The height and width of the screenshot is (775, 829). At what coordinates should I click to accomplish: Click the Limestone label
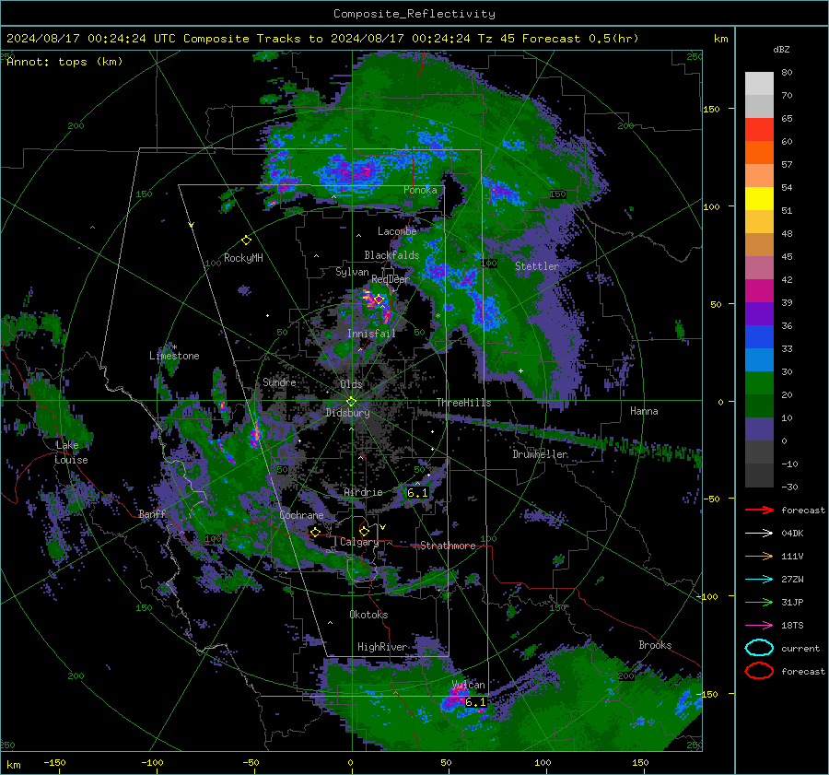click(x=174, y=356)
